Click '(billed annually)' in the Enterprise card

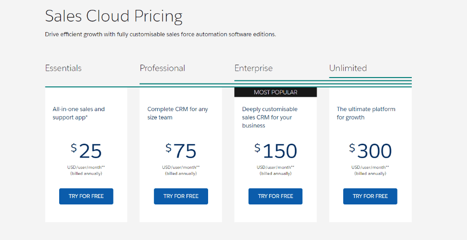click(x=276, y=173)
